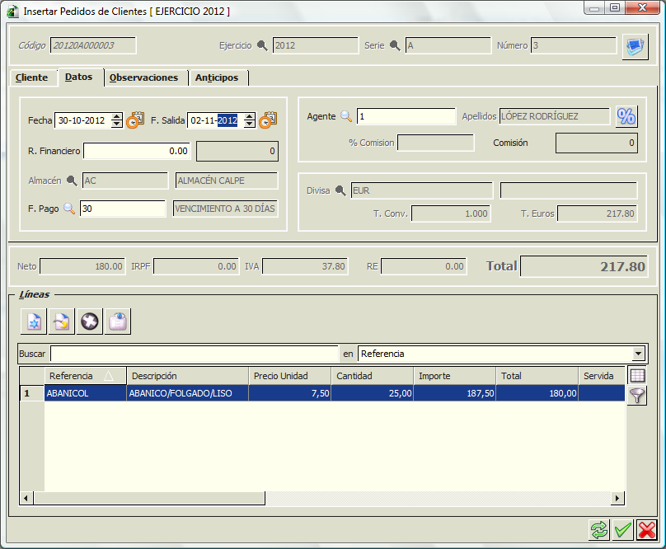This screenshot has height=549, width=666.
Task: Open the Serie search magnifier
Action: point(395,45)
